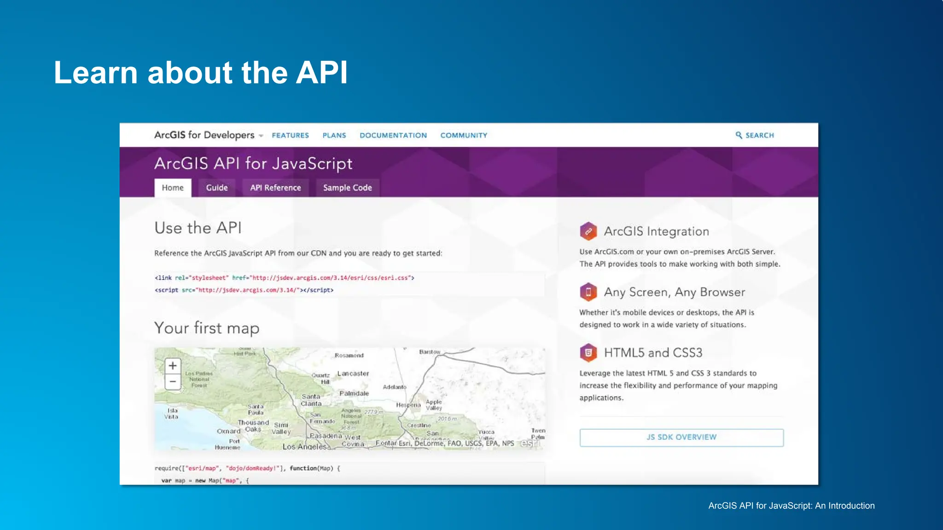This screenshot has width=943, height=530.
Task: Click Los Angeles label on the map
Action: [305, 447]
